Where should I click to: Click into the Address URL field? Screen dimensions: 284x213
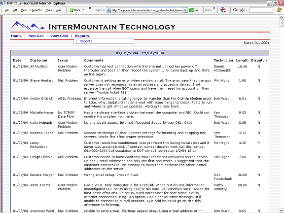pos(147,10)
